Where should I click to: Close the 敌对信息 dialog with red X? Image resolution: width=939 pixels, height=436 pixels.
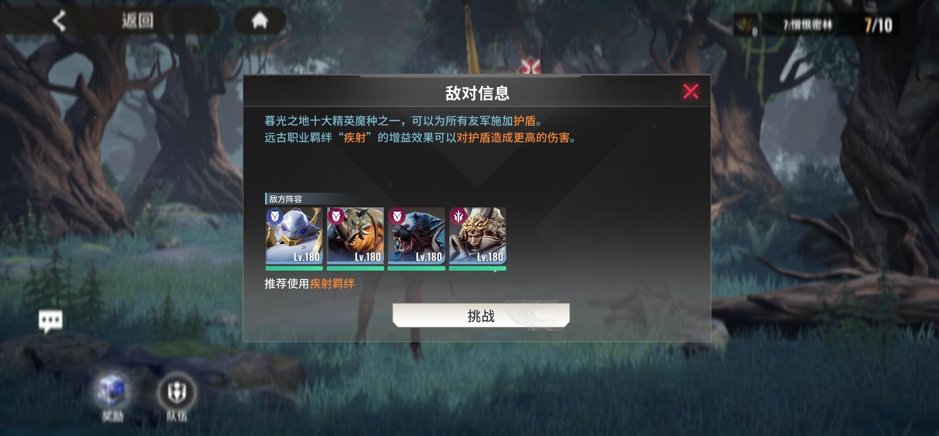pos(690,91)
